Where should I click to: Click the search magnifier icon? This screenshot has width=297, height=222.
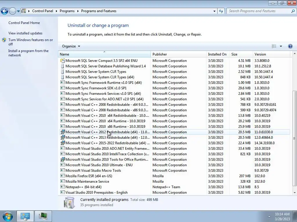coord(293,11)
